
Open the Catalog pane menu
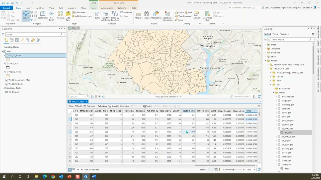click(x=313, y=34)
